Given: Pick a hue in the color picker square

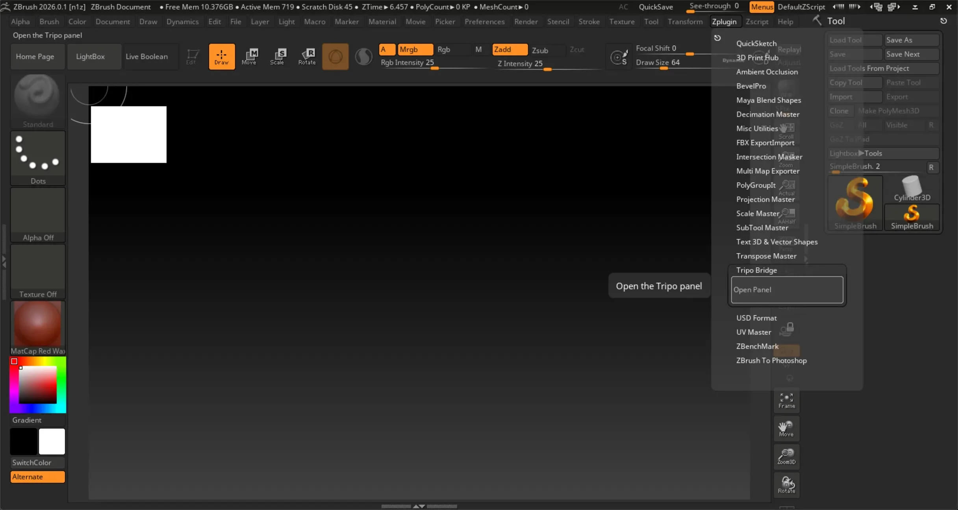Looking at the screenshot, I should [x=38, y=385].
